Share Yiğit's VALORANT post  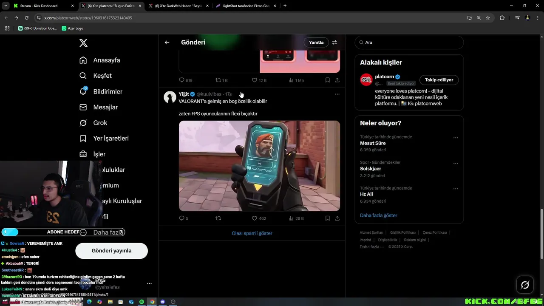pos(337,218)
